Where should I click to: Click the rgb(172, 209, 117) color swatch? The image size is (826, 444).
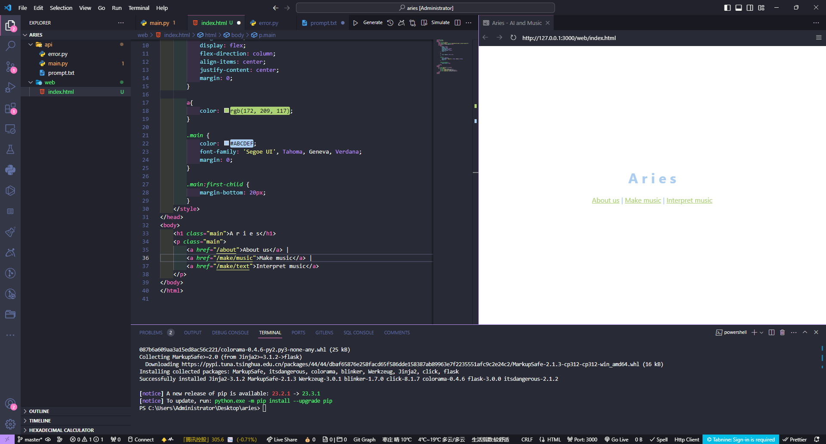[x=226, y=111]
